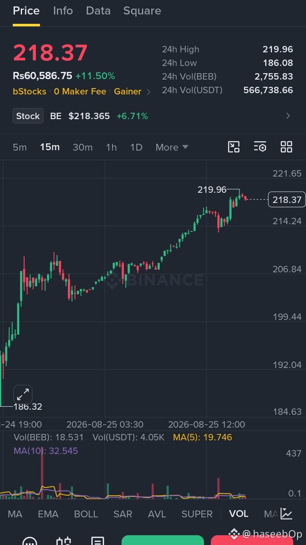Select the 5m timeframe
Screen dimensions: 306x545
coord(20,147)
